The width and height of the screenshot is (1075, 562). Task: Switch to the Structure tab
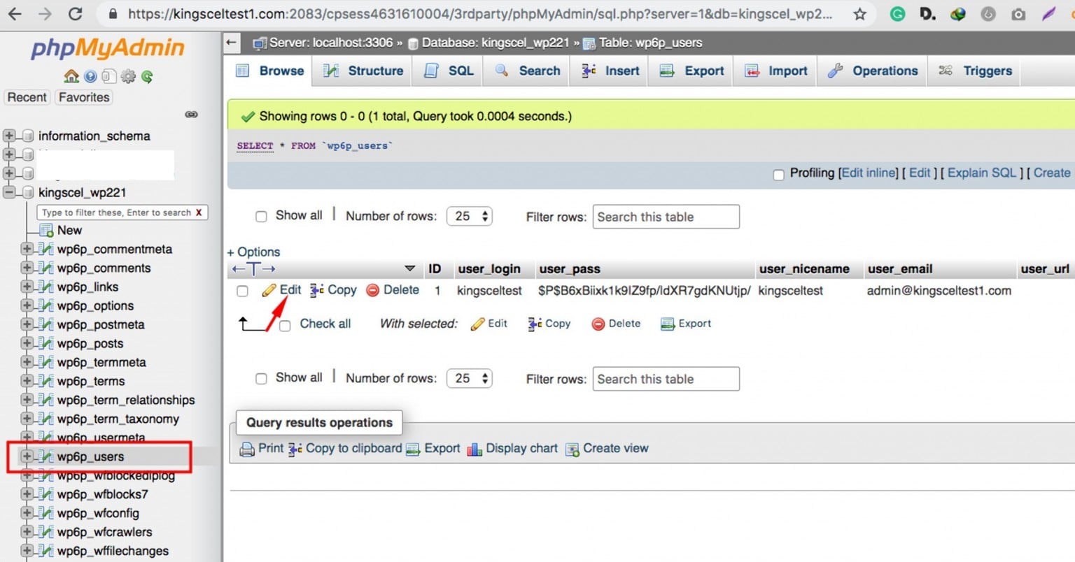364,71
